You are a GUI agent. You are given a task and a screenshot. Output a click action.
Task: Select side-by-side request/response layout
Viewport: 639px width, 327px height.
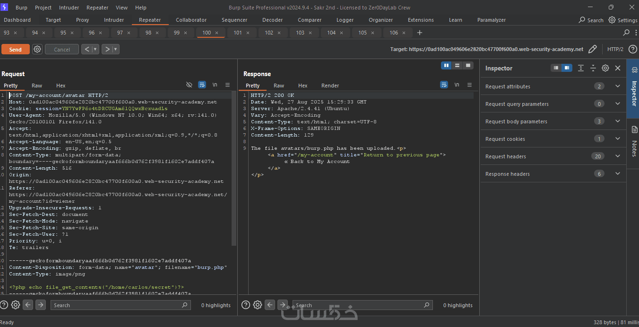[446, 65]
